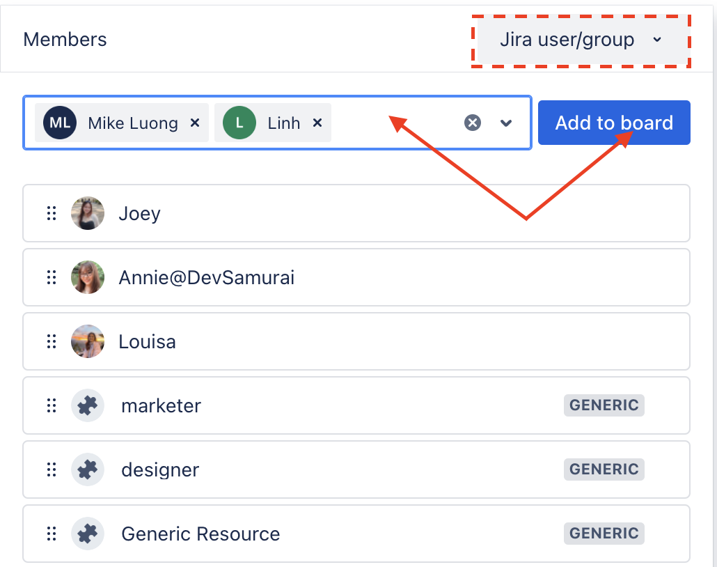
Task: Click the Add to board button
Action: [x=614, y=123]
